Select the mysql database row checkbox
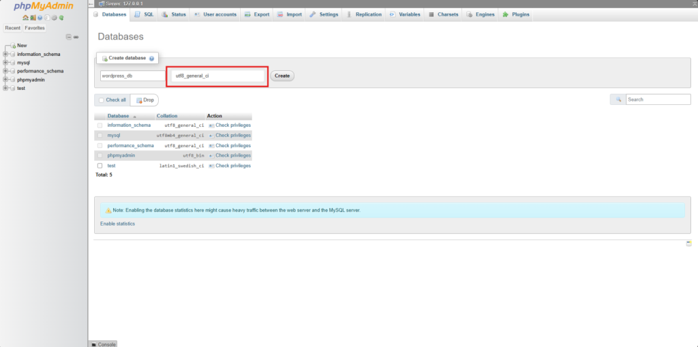 [100, 136]
